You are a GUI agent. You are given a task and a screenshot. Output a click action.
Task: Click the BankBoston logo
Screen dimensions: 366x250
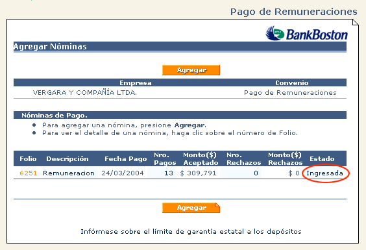pyautogui.click(x=306, y=34)
